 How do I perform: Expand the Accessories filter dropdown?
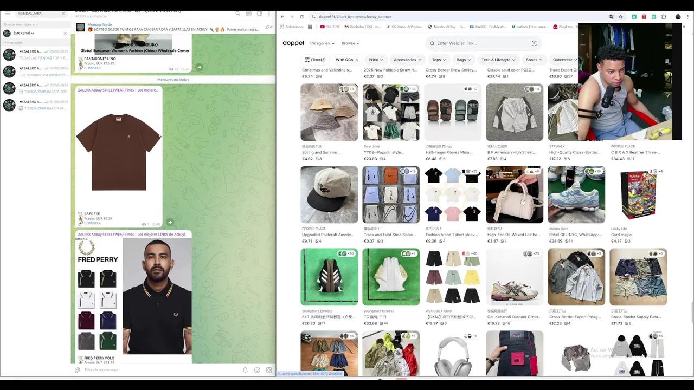click(x=407, y=60)
